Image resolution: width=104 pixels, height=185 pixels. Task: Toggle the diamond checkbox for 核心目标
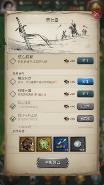click(13, 61)
